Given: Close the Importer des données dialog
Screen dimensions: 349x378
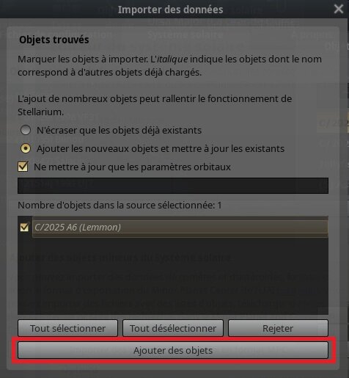Looking at the screenshot, I should 339,10.
